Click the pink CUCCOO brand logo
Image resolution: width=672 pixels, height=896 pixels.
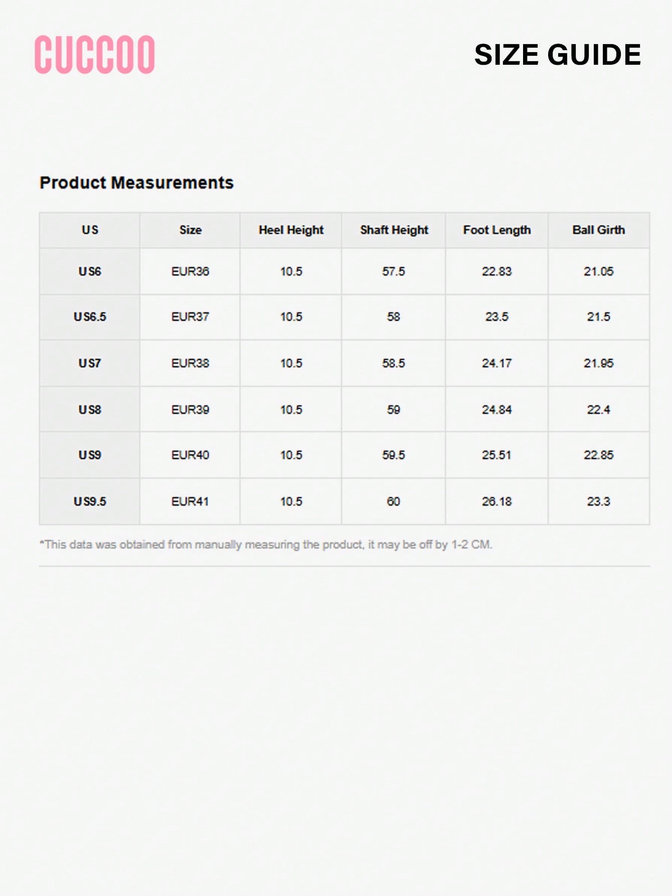point(95,55)
